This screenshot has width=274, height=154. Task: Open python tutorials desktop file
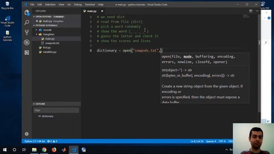(7, 36)
